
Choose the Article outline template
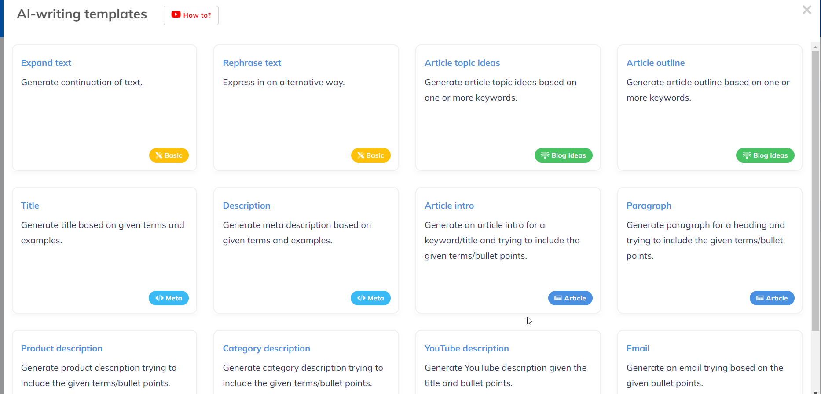(x=656, y=63)
